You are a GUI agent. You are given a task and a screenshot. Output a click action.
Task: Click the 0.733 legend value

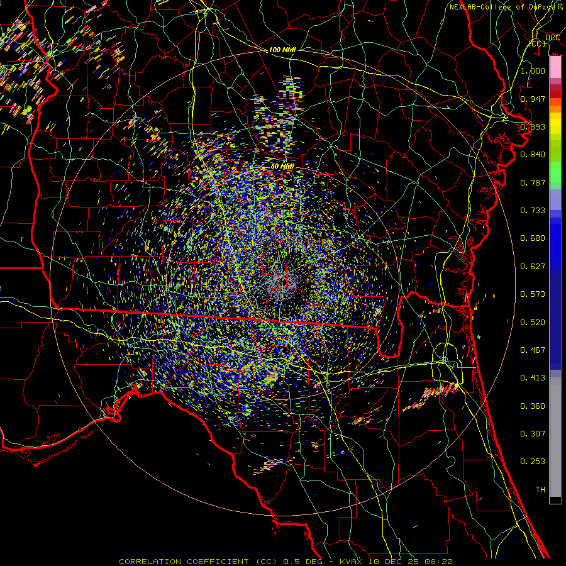pos(533,211)
